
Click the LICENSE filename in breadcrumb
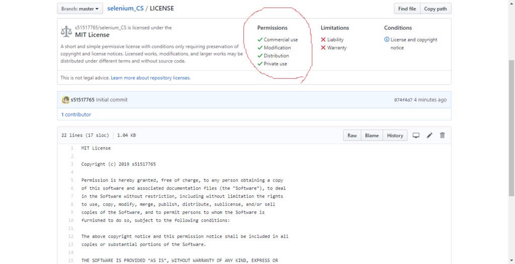click(x=162, y=9)
